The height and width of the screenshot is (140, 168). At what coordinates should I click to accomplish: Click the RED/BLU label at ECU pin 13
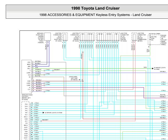(x=39, y=86)
